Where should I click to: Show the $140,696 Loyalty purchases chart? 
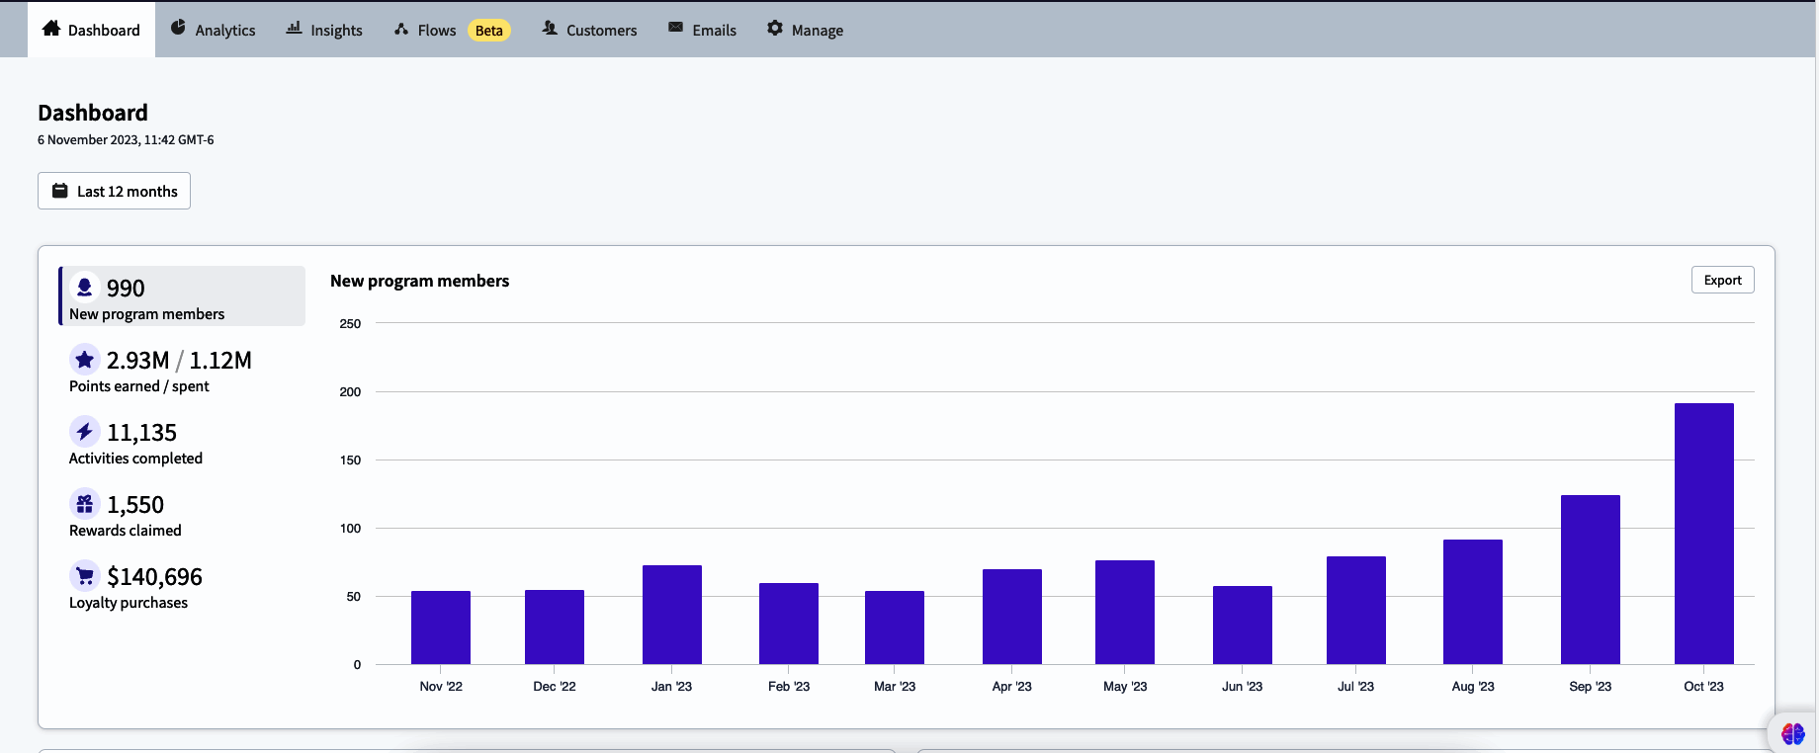[154, 577]
